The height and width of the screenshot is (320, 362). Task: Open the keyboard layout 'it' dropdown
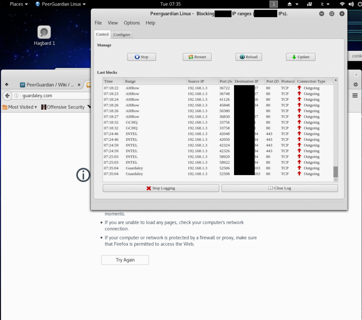tap(325, 4)
